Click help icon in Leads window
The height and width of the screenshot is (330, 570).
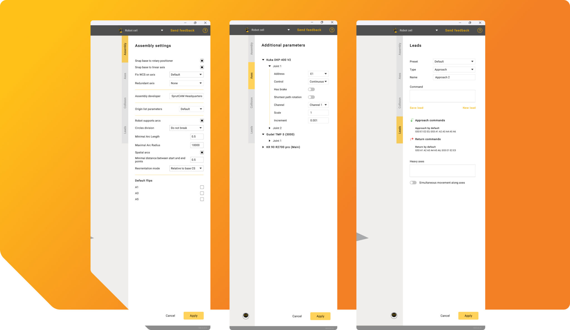tap(480, 31)
